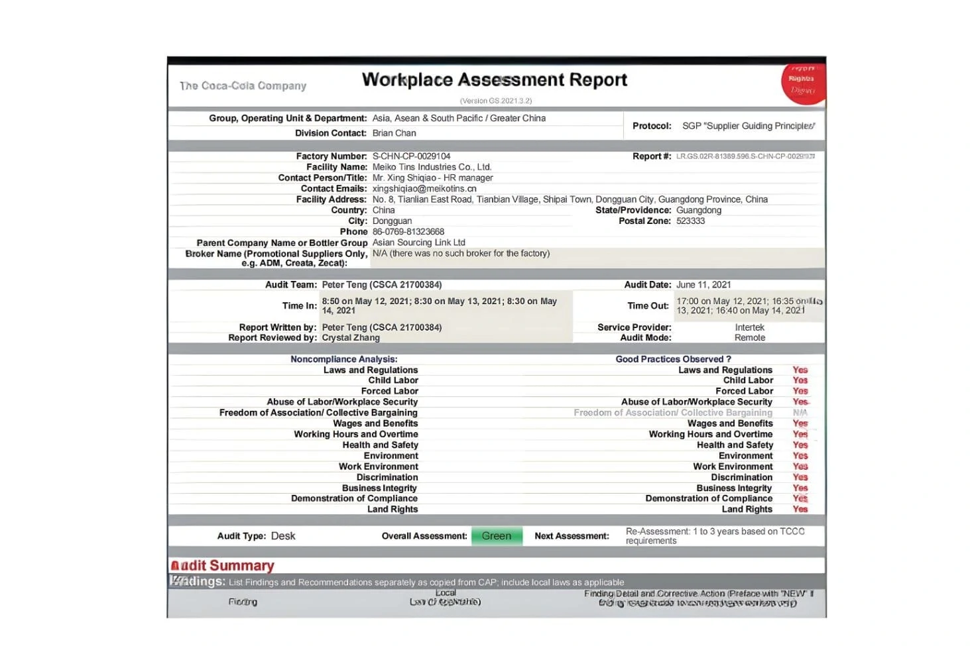The width and height of the screenshot is (970, 646).
Task: Click reviewer name 'Crystal Zhang'
Action: pos(351,338)
